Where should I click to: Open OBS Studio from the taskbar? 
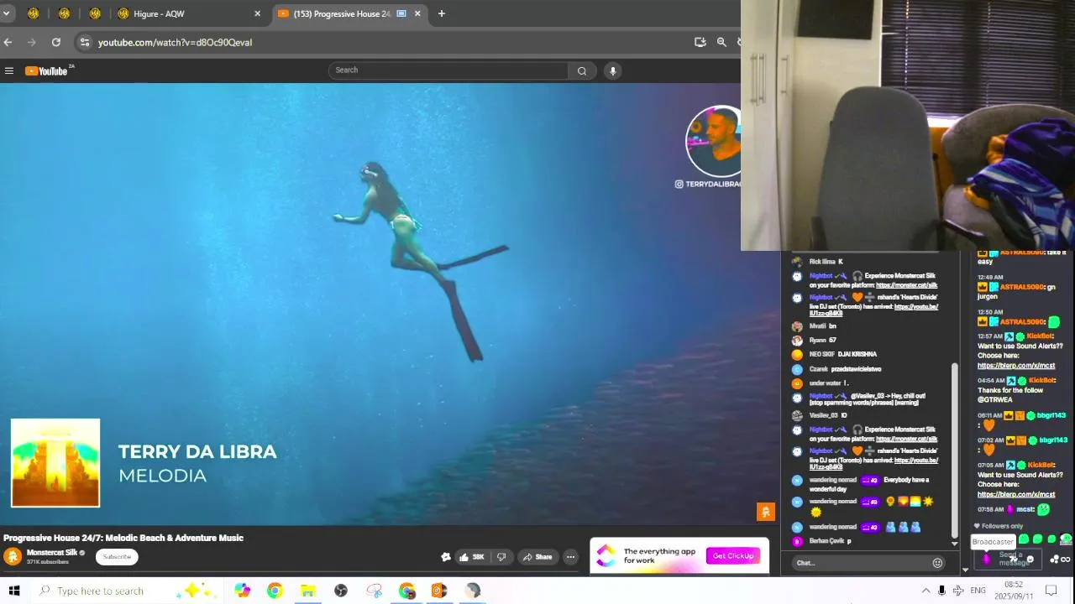point(340,591)
